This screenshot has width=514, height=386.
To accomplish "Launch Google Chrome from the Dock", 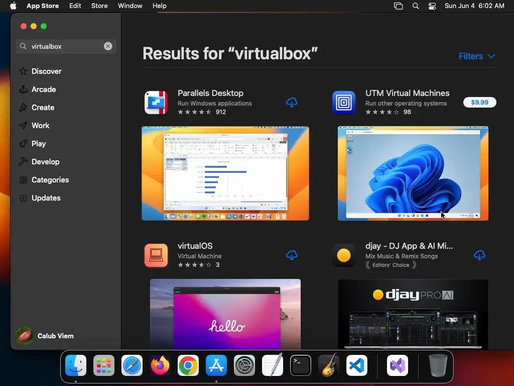I will coord(188,365).
